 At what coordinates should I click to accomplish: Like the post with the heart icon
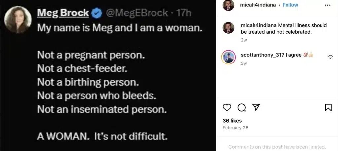coord(227,107)
